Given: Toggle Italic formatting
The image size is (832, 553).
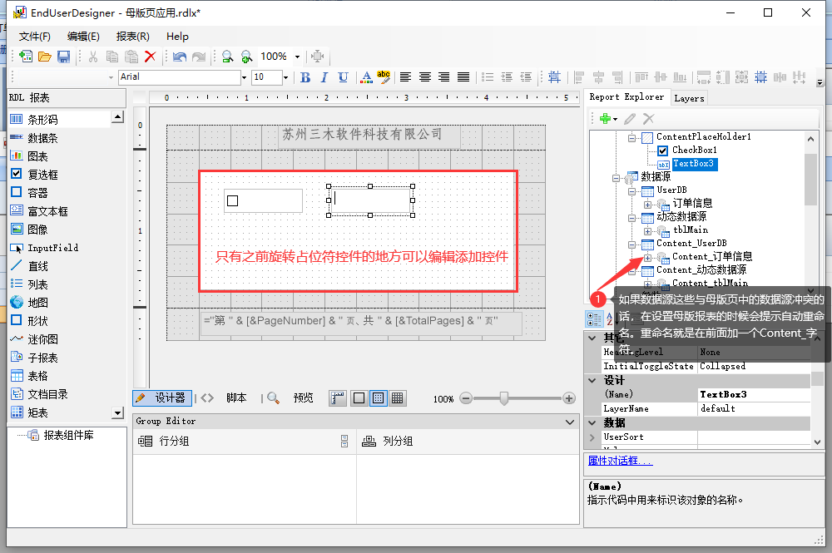Looking at the screenshot, I should tap(324, 77).
